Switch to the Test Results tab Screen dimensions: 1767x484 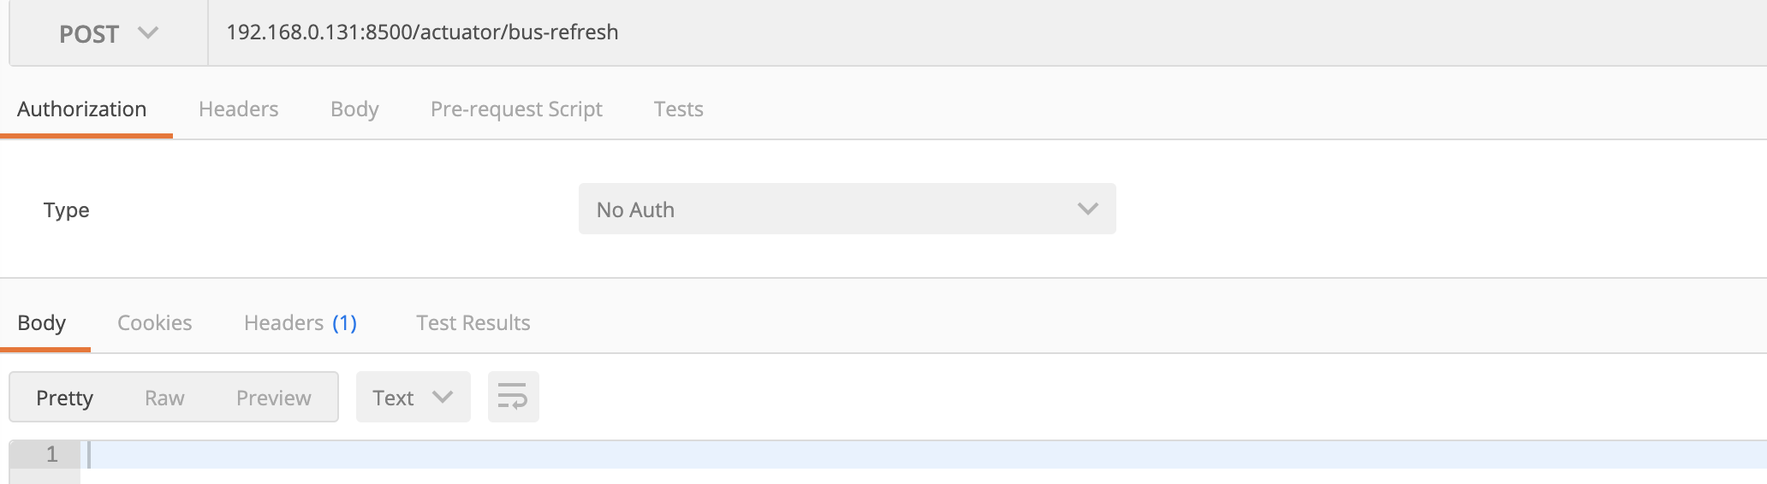coord(473,323)
